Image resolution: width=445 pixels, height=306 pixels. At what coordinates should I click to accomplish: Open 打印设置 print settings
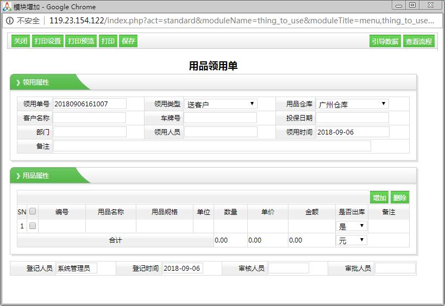click(47, 41)
